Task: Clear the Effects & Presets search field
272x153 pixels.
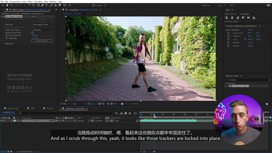Action: click(x=269, y=80)
